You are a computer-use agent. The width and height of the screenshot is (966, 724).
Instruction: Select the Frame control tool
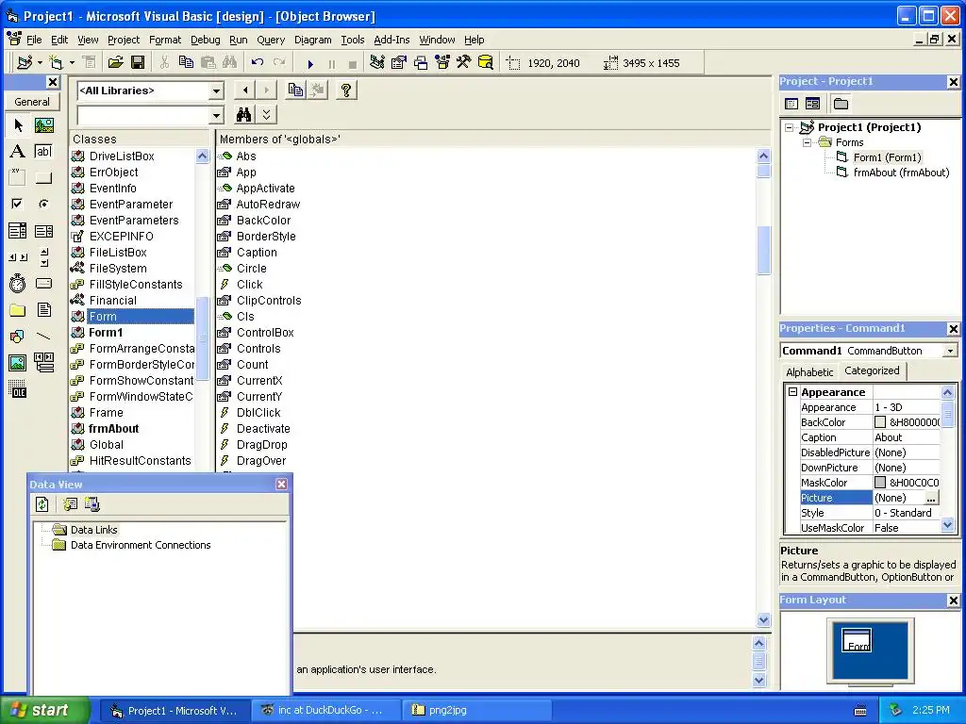point(18,178)
